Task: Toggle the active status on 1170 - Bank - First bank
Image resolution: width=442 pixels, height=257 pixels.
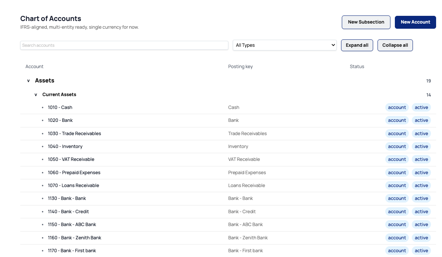Action: point(421,250)
